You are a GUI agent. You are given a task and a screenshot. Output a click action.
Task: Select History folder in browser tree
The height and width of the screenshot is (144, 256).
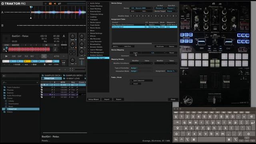(10, 112)
